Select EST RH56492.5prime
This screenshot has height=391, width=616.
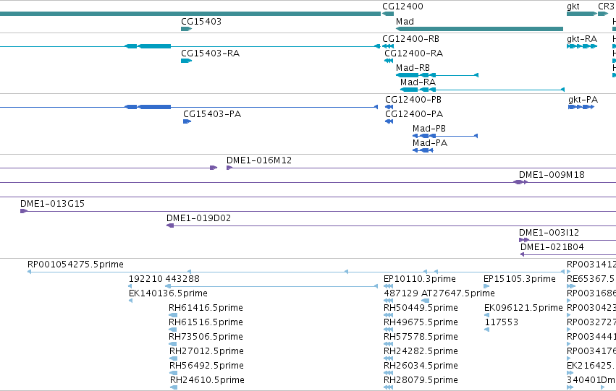click(x=206, y=366)
